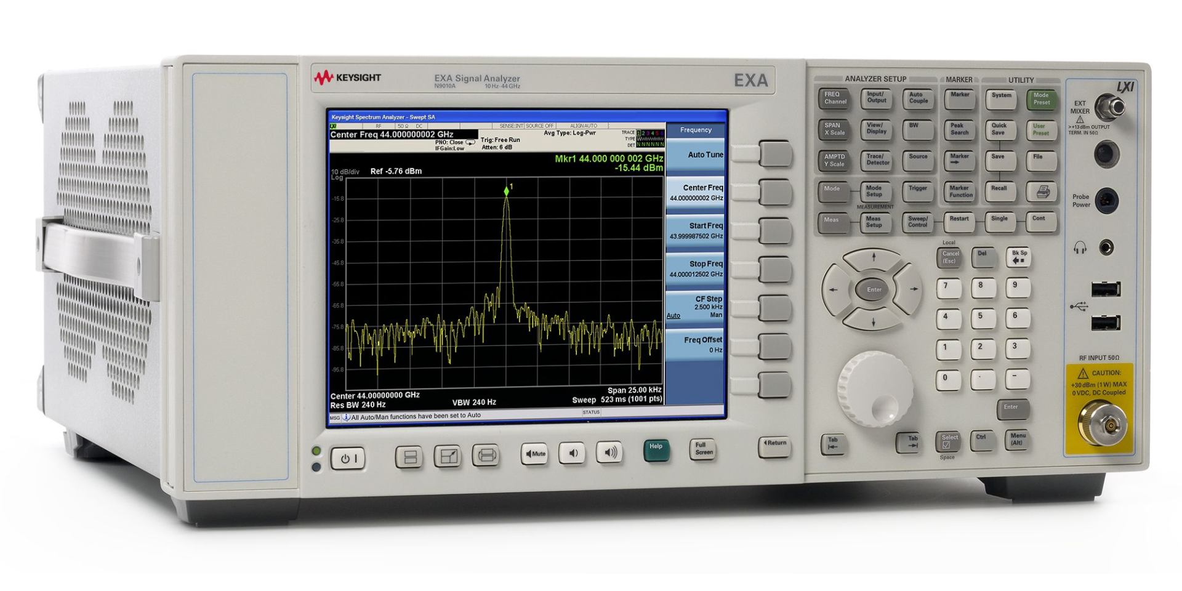Image resolution: width=1182 pixels, height=591 pixels.
Task: Click the Trace/Detector key
Action: click(877, 161)
